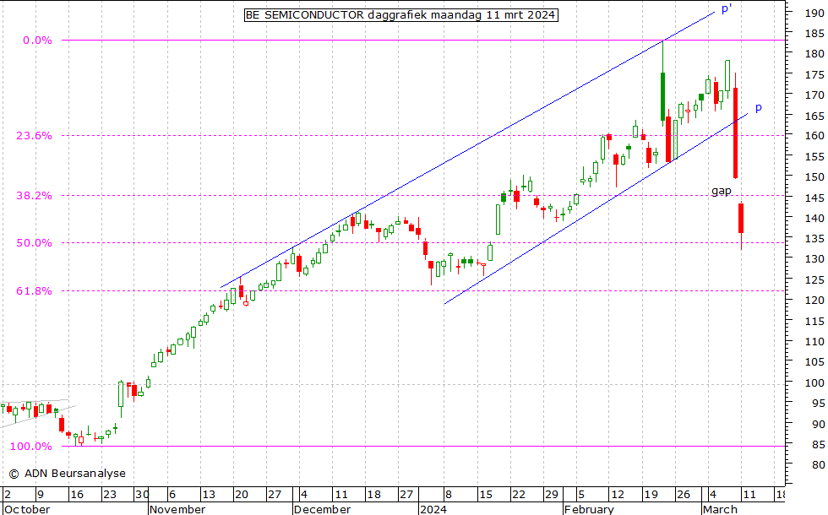
Task: Click price axis value 160
Action: 814,136
